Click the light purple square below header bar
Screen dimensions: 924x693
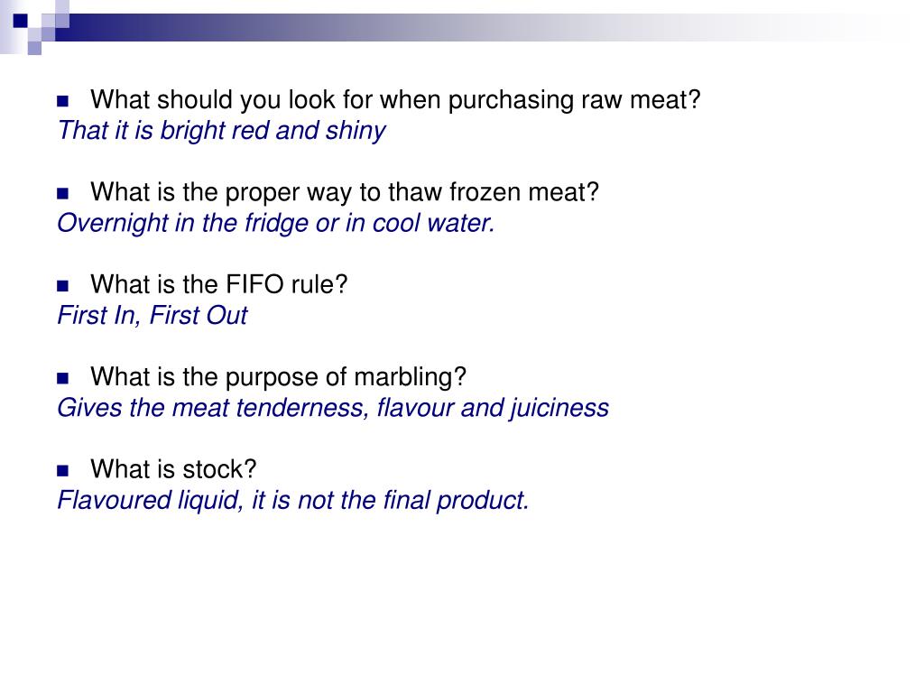click(34, 48)
